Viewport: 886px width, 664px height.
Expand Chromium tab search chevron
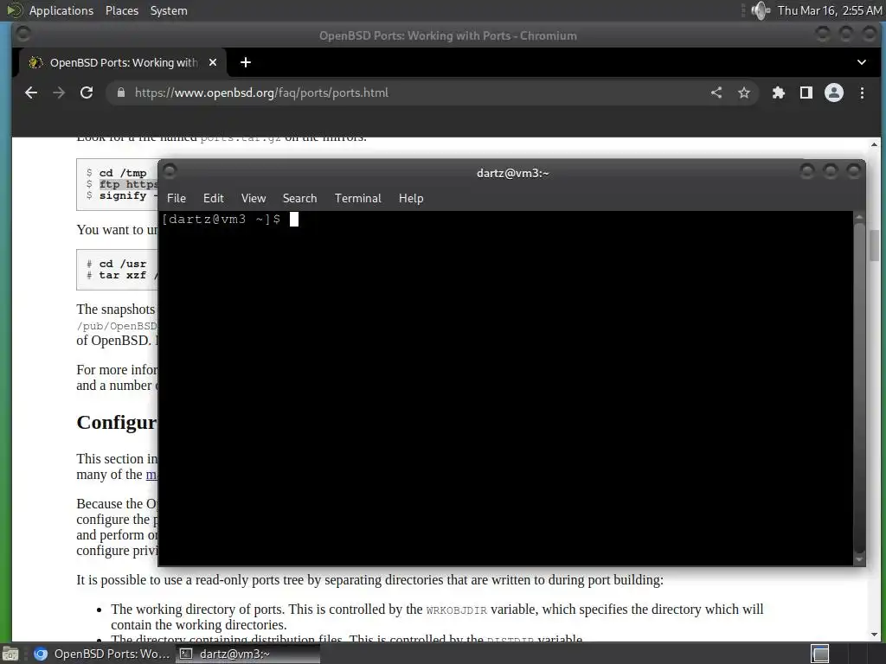[x=862, y=62]
